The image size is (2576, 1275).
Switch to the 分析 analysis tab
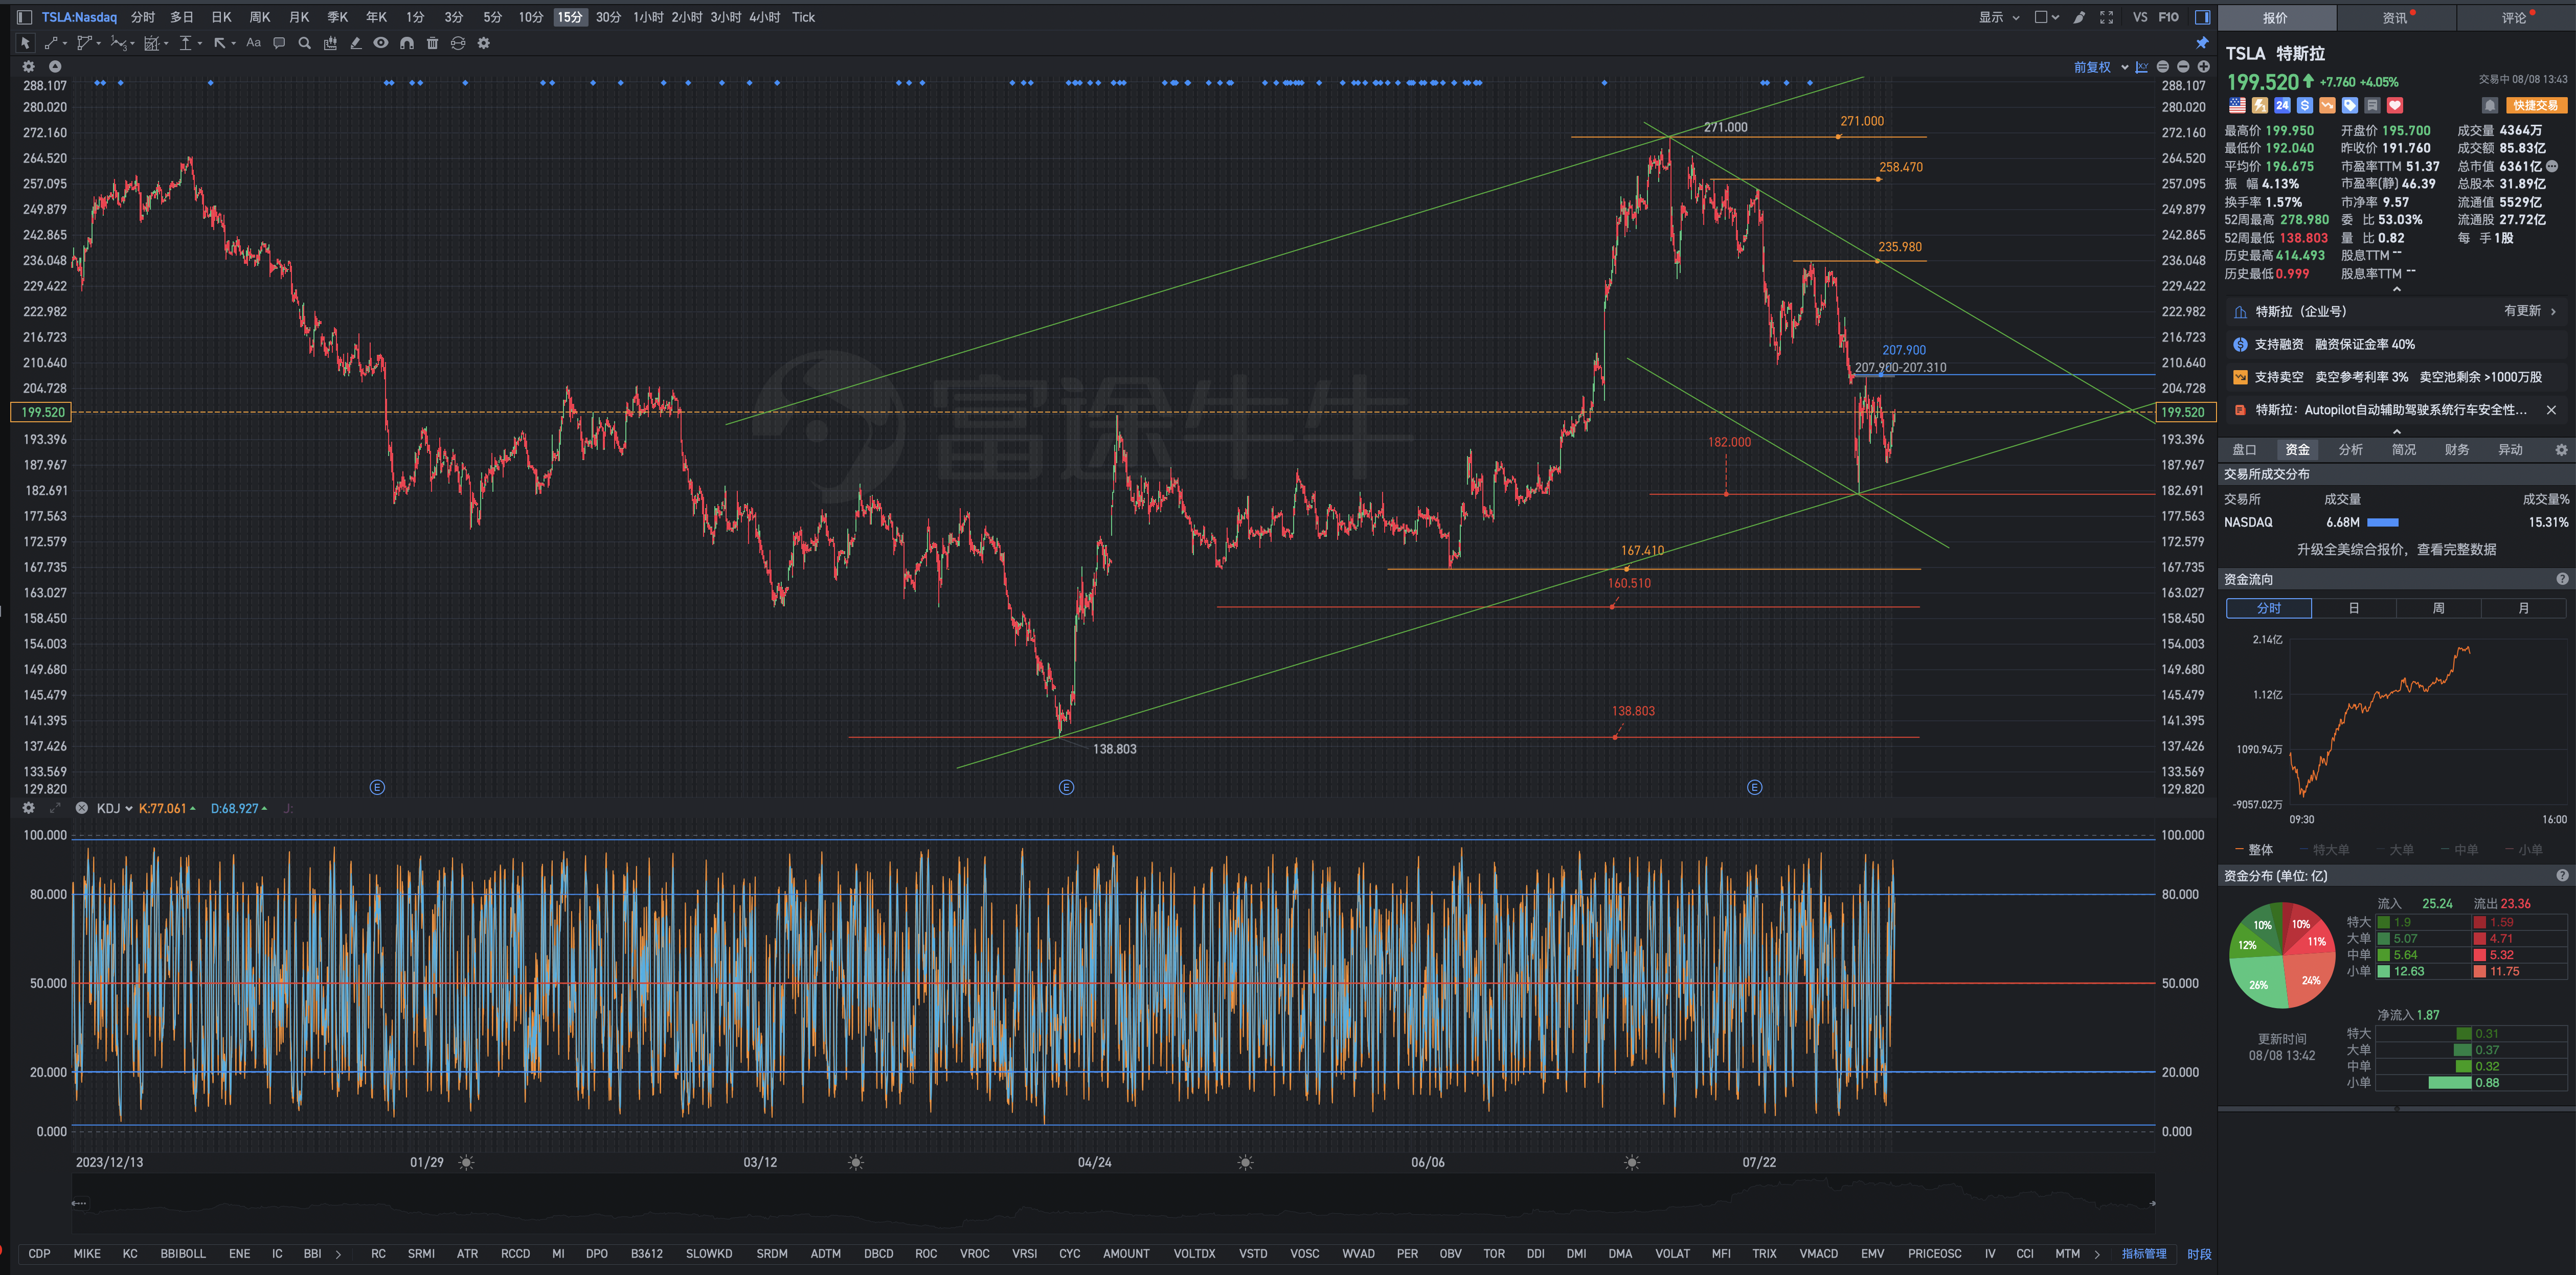point(2350,450)
